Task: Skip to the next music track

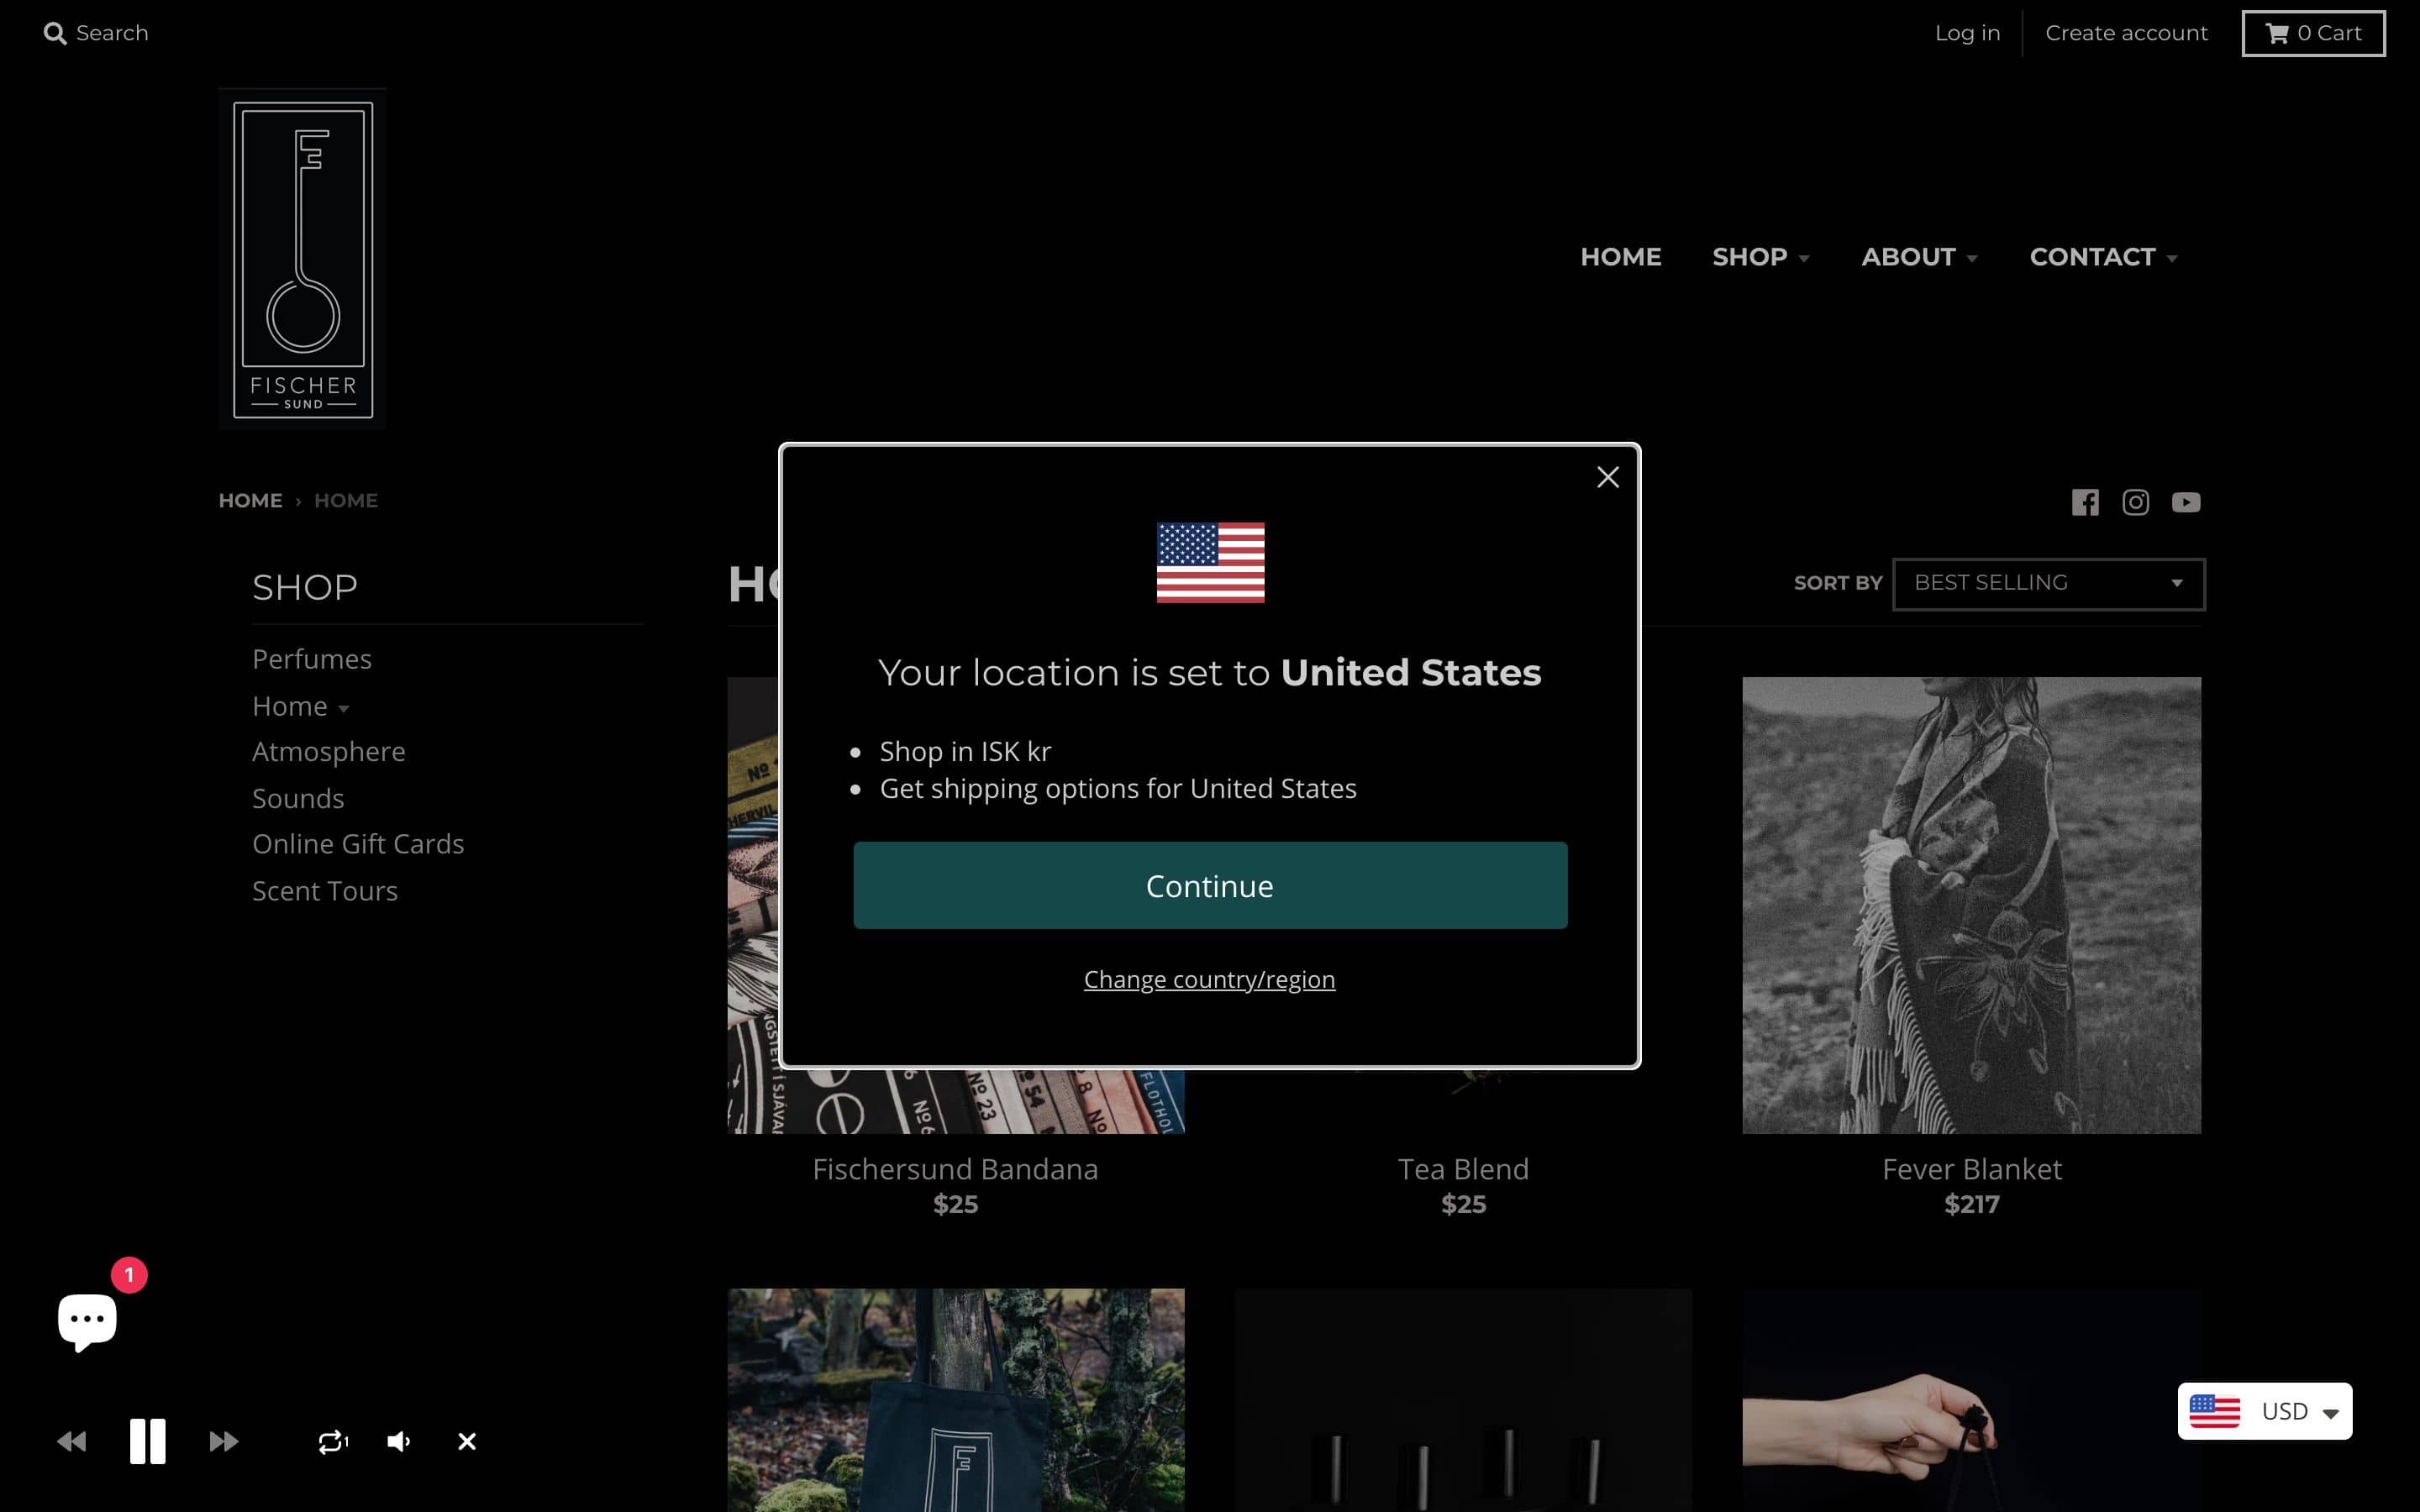Action: 223,1441
